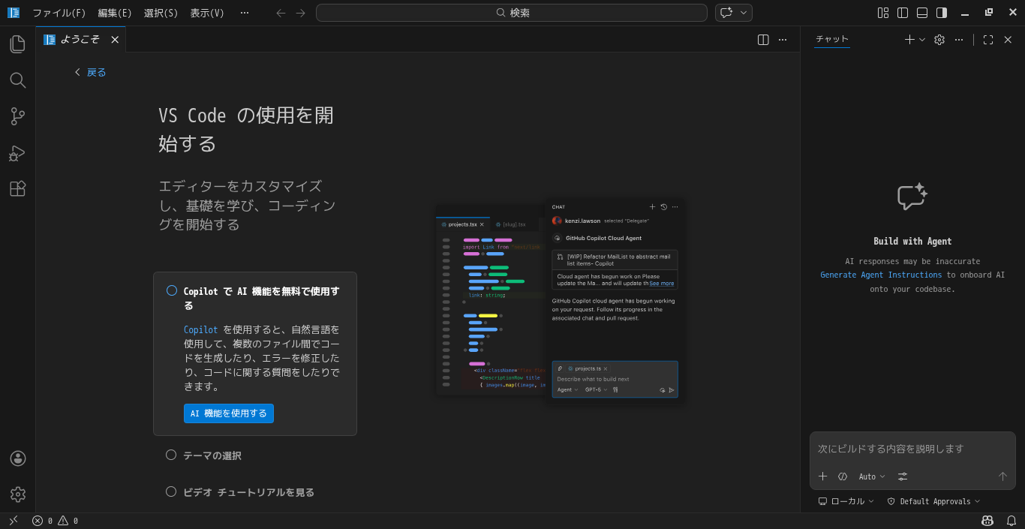Open the 編集(E) menu
This screenshot has height=529, width=1025.
[x=115, y=13]
